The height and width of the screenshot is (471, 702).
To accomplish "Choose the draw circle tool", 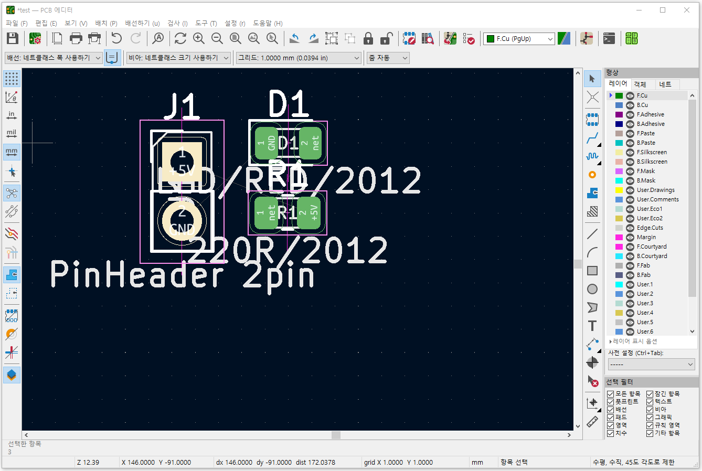I will pos(592,289).
